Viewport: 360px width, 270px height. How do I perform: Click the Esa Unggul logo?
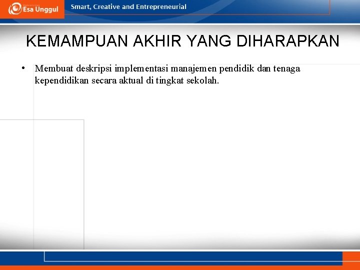pos(33,9)
